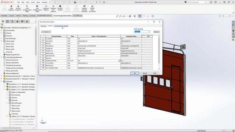Click the Cancel button
This screenshot has width=235, height=132.
[145, 73]
